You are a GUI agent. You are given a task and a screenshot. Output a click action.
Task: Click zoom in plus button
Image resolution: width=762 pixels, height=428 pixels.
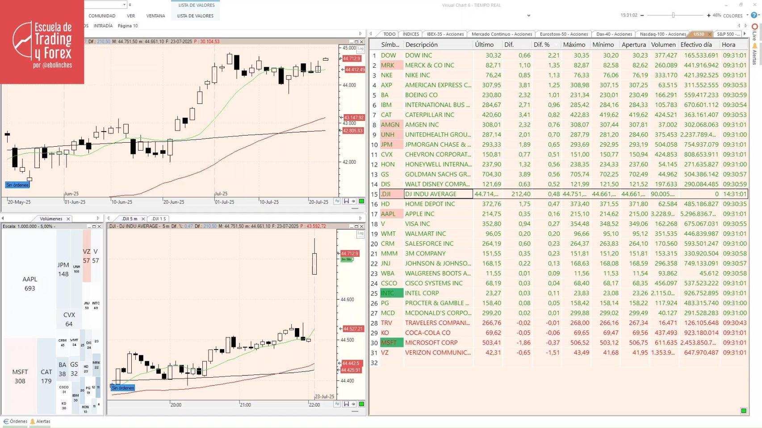coord(708,15)
